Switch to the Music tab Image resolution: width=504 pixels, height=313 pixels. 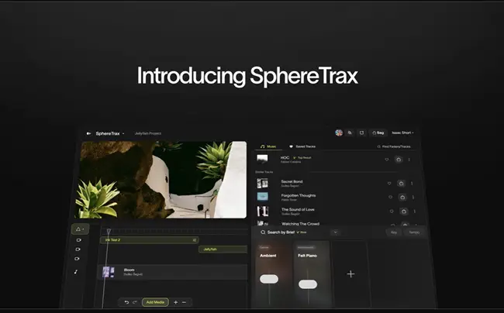[268, 146]
